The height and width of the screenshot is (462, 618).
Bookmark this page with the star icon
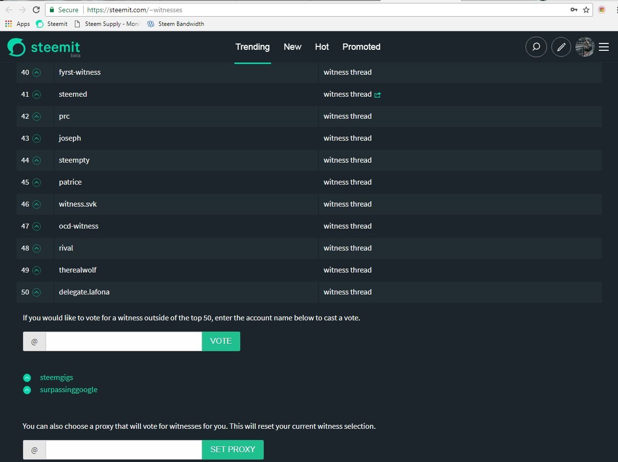pyautogui.click(x=586, y=10)
